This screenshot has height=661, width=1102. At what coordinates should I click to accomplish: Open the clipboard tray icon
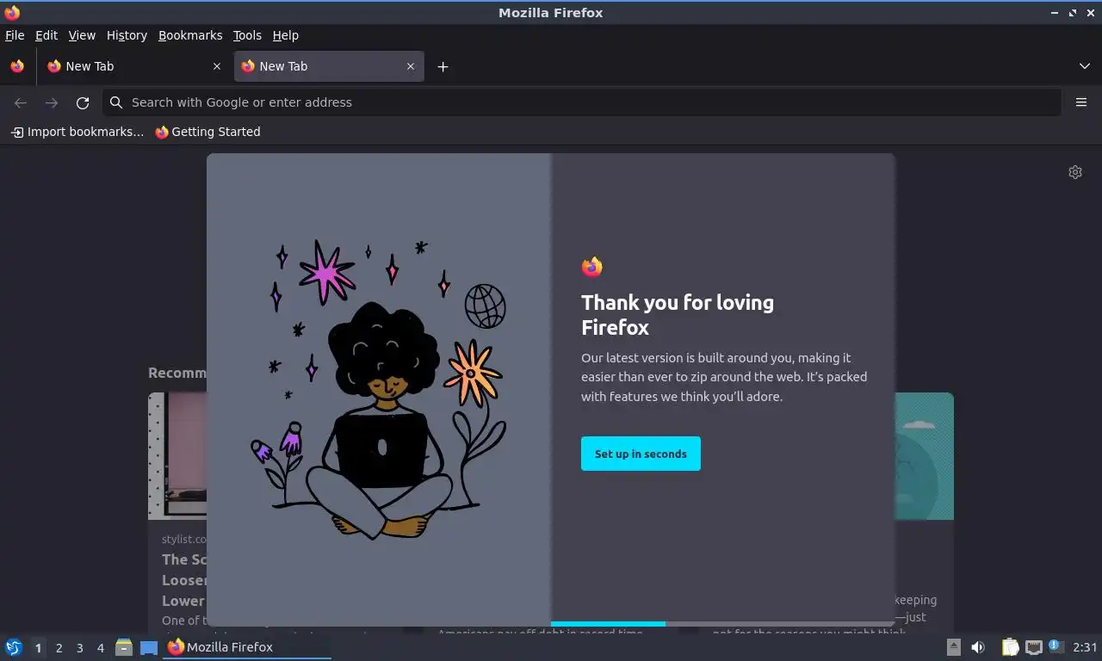click(1010, 647)
